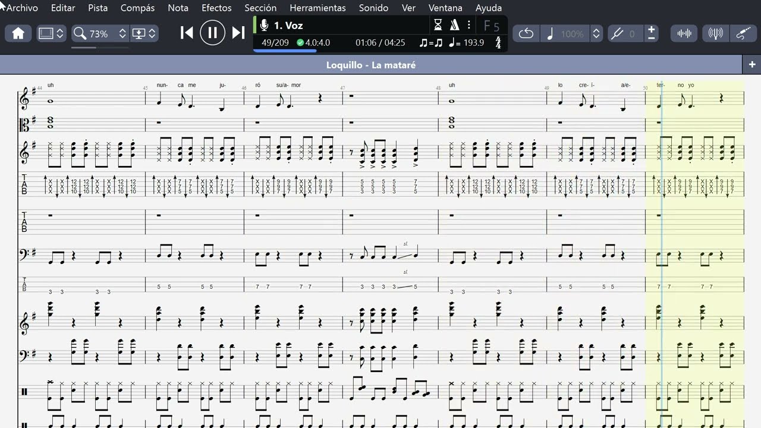Open the Ayuda menu

pyautogui.click(x=489, y=8)
